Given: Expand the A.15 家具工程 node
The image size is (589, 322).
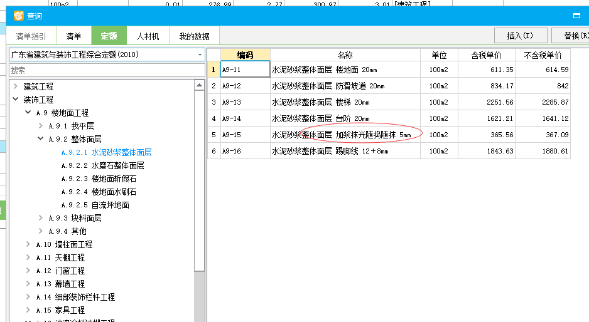Looking at the screenshot, I should [x=28, y=309].
